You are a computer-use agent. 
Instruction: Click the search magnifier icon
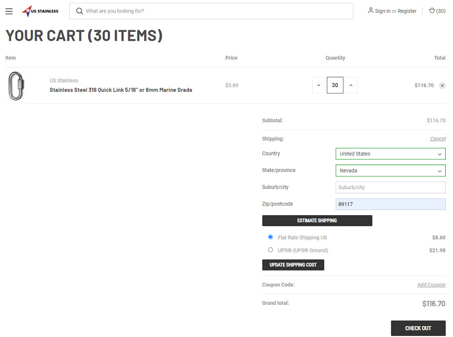pos(80,11)
